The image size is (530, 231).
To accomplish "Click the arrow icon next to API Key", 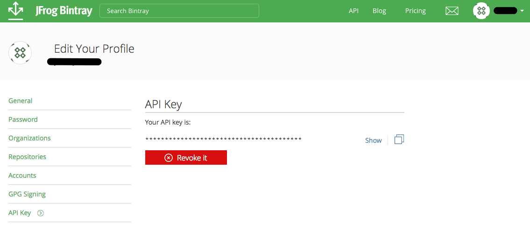I will click(x=41, y=213).
